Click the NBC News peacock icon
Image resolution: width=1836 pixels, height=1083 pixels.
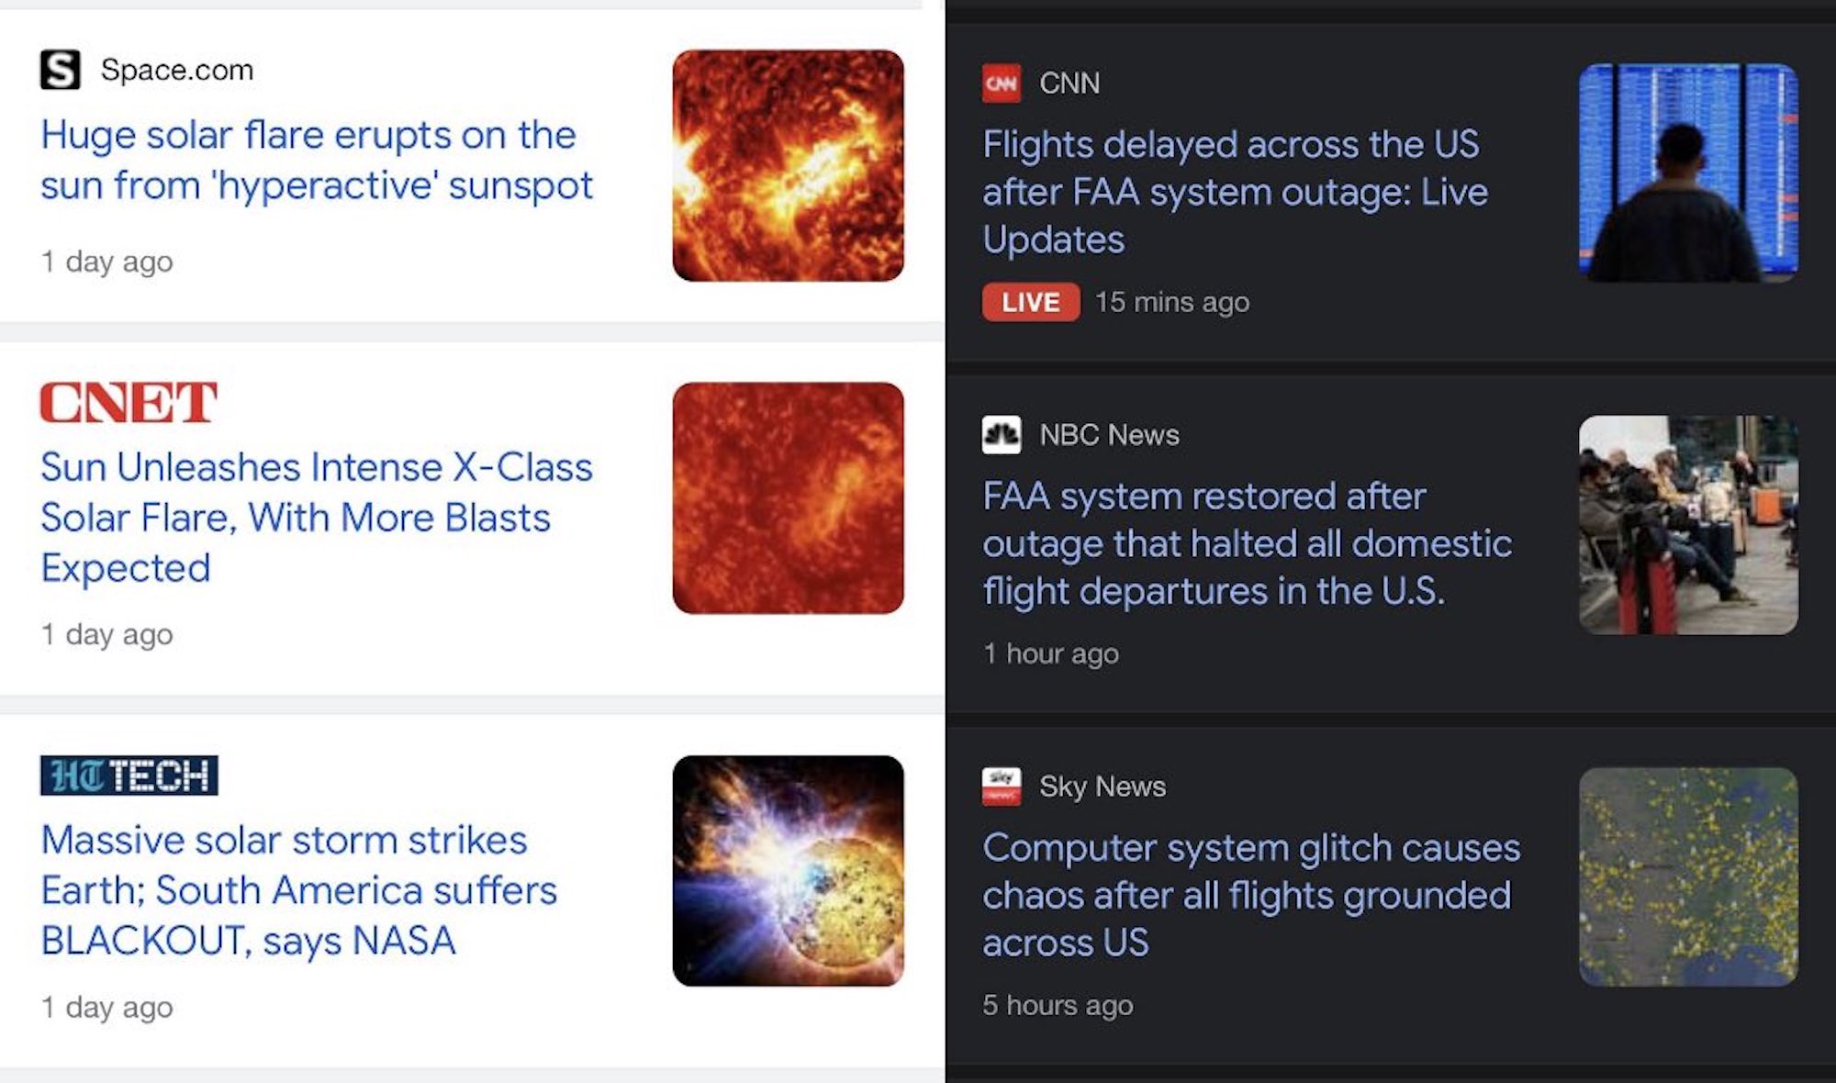(x=1002, y=435)
